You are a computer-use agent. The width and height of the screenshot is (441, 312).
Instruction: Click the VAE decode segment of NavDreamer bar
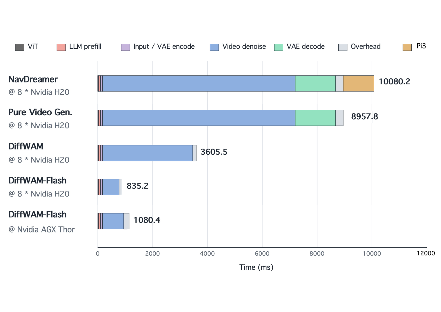coord(315,84)
